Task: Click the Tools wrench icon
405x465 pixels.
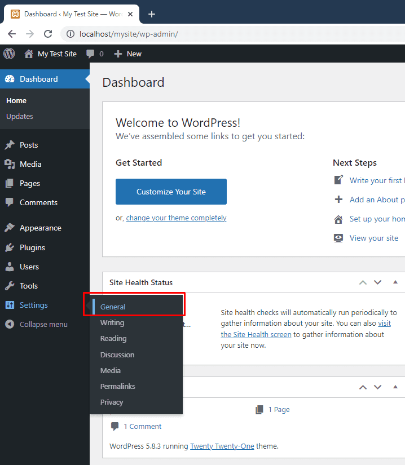Action: pyautogui.click(x=10, y=286)
